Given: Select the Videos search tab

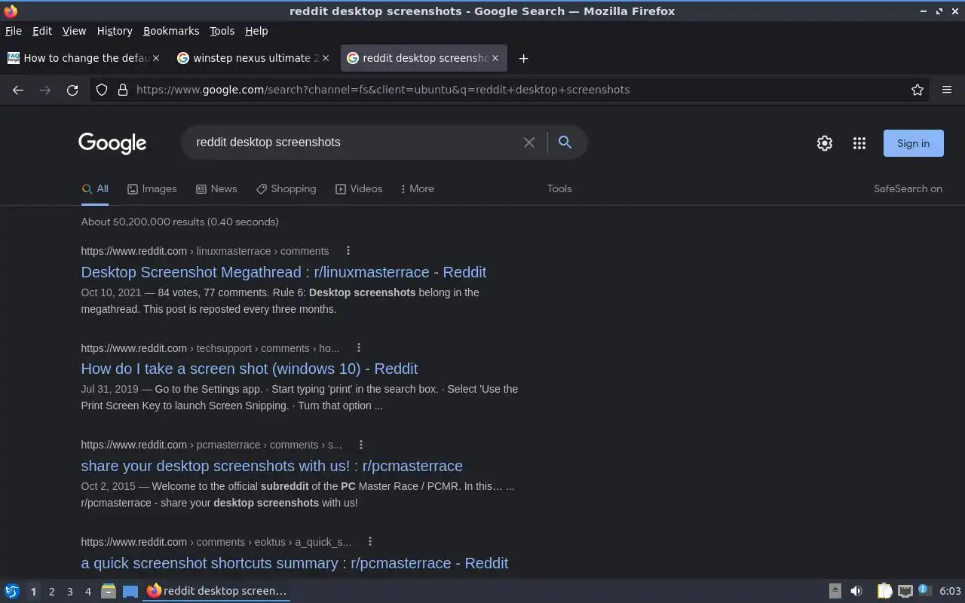Looking at the screenshot, I should [359, 188].
